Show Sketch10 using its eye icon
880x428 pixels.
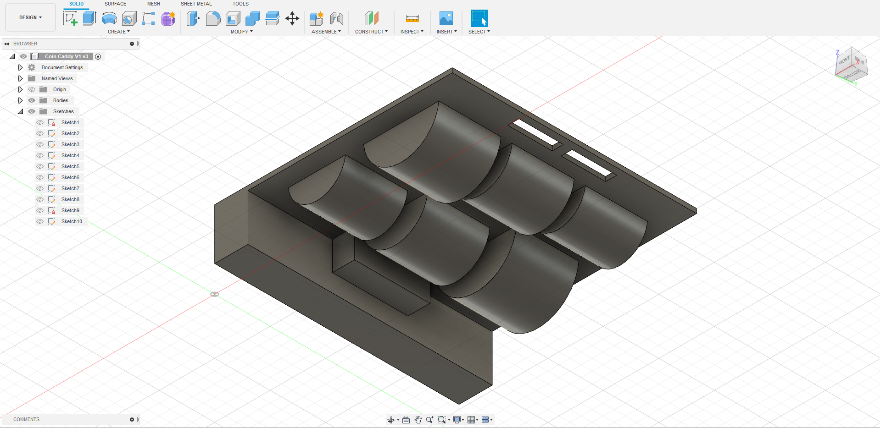[40, 221]
